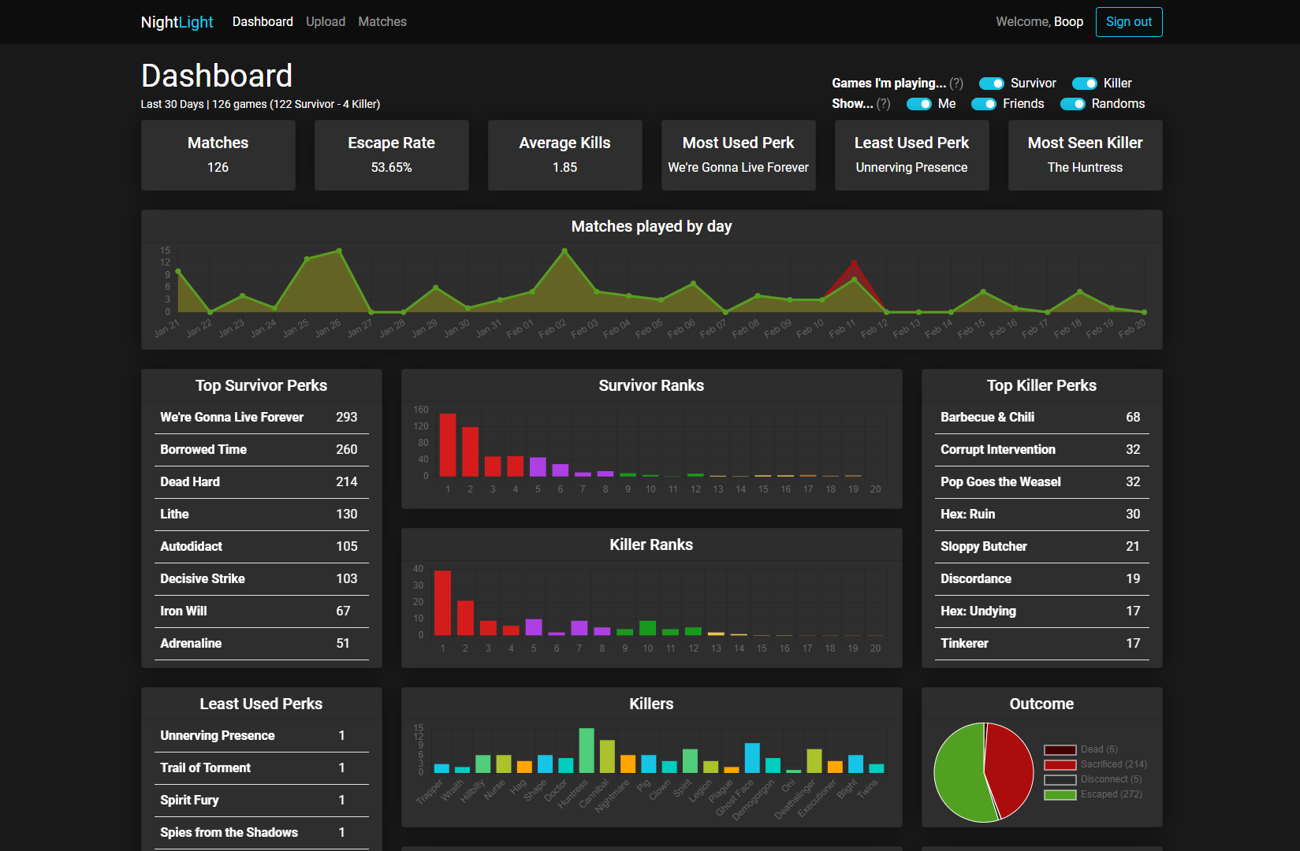Click the Most Seen Killer card
Image resolution: width=1300 pixels, height=851 pixels.
(x=1085, y=154)
